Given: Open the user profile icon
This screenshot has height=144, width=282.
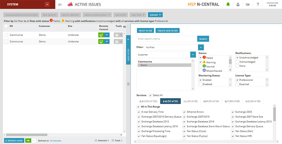Looking at the screenshot, I should tap(238, 4).
